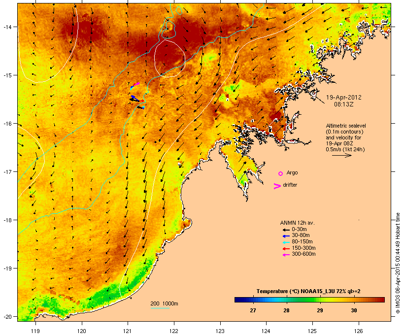Click the latitude axis label -17

coord(7,171)
